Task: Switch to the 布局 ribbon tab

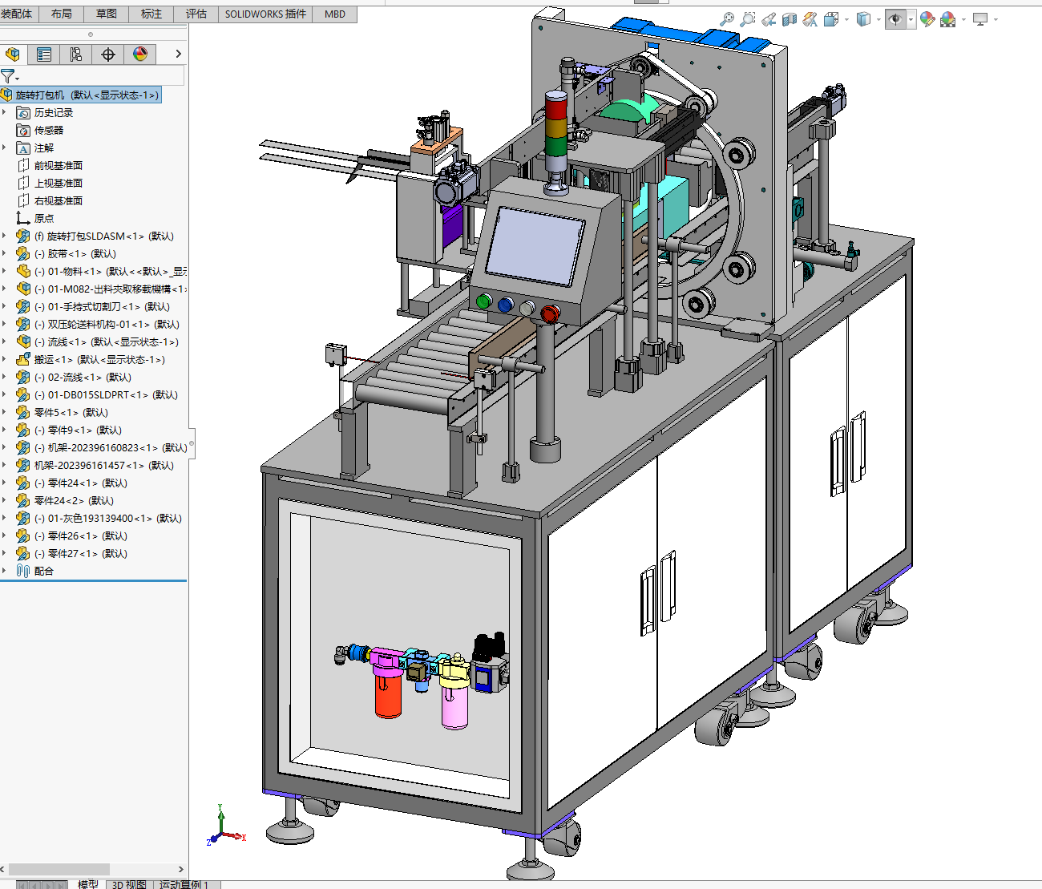Action: 62,14
